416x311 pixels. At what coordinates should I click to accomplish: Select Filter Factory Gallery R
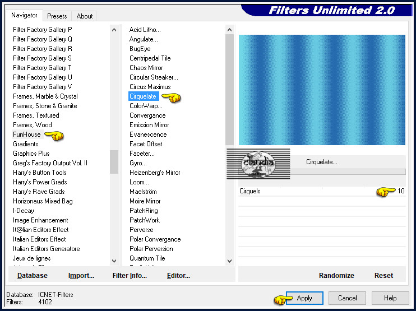(43, 49)
